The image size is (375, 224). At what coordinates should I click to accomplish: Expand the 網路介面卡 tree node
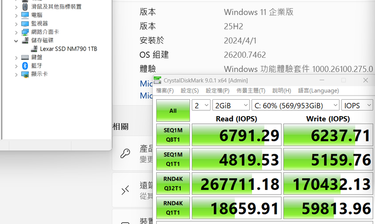point(16,32)
